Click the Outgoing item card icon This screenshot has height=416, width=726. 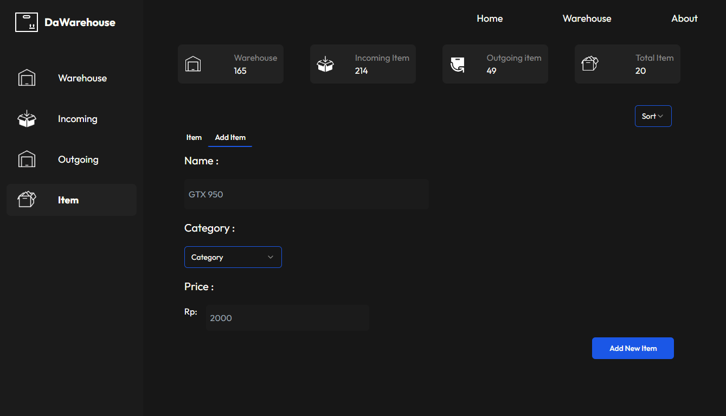pyautogui.click(x=458, y=65)
